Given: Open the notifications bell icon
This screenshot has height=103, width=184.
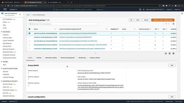Looking at the screenshot, I should 144,9.
